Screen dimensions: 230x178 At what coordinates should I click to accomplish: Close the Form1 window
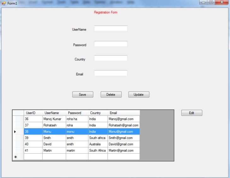pos(221,2)
